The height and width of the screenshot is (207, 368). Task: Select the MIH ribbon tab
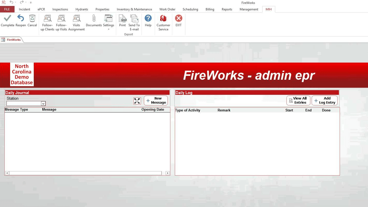(269, 9)
